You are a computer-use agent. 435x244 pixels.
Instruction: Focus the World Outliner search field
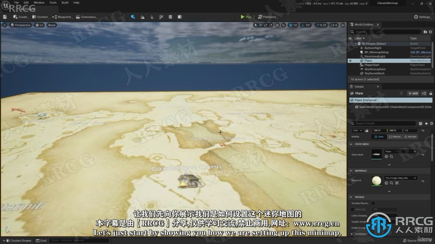(x=385, y=32)
